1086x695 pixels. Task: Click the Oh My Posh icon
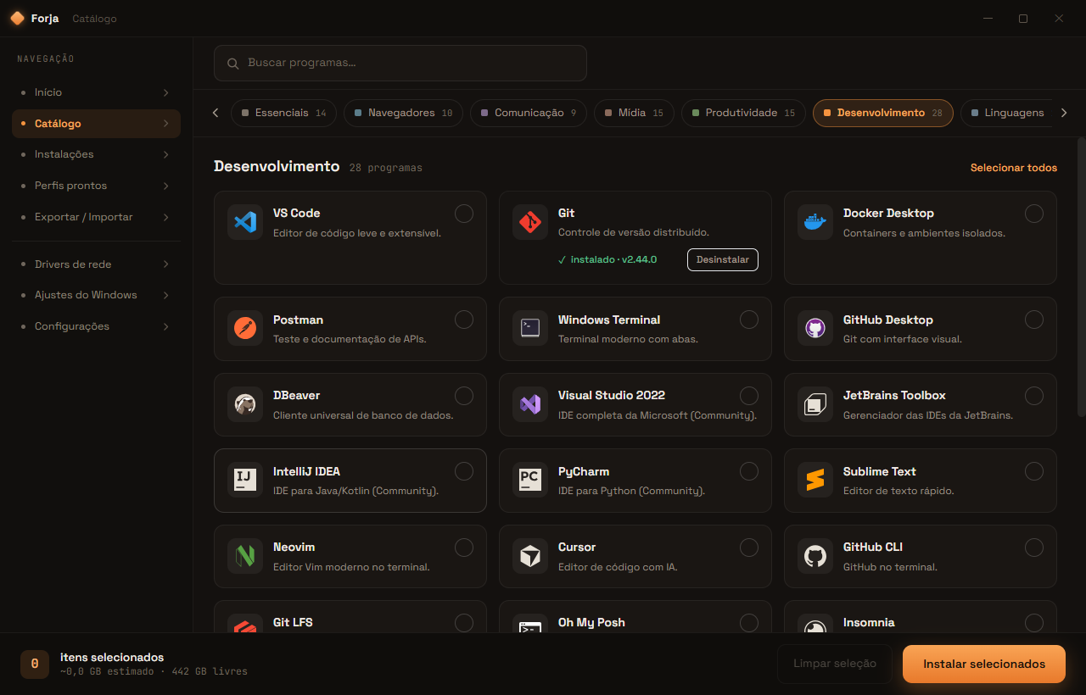[530, 623]
